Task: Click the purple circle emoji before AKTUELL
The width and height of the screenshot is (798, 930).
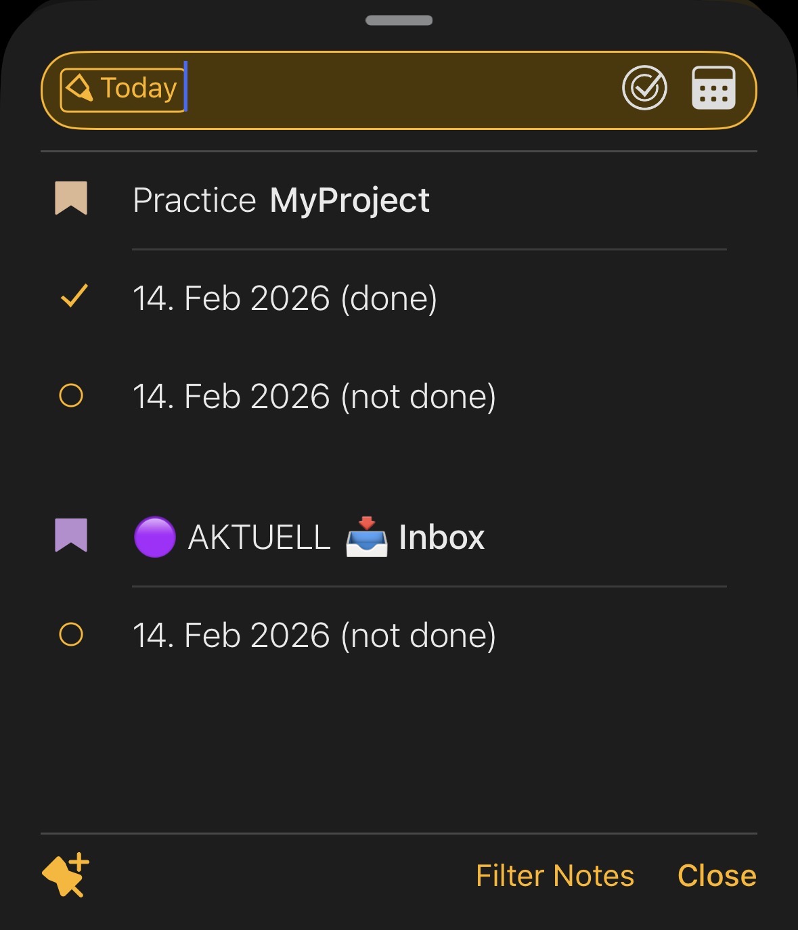Action: click(155, 537)
